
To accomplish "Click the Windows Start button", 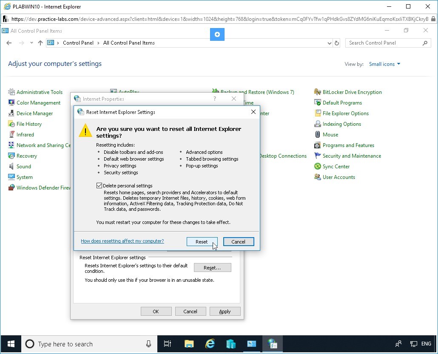I will click(x=11, y=344).
